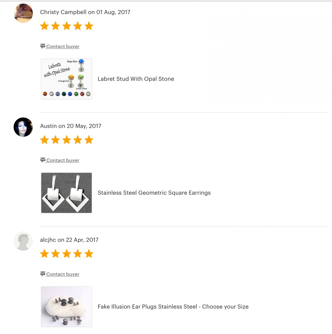Click reviewer name Christy Campbell with date
Image resolution: width=332 pixels, height=334 pixels.
tap(85, 12)
